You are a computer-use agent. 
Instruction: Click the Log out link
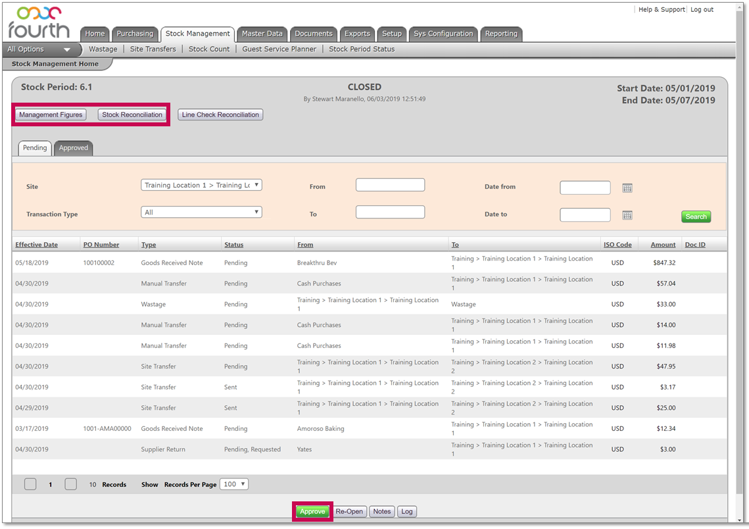(702, 10)
